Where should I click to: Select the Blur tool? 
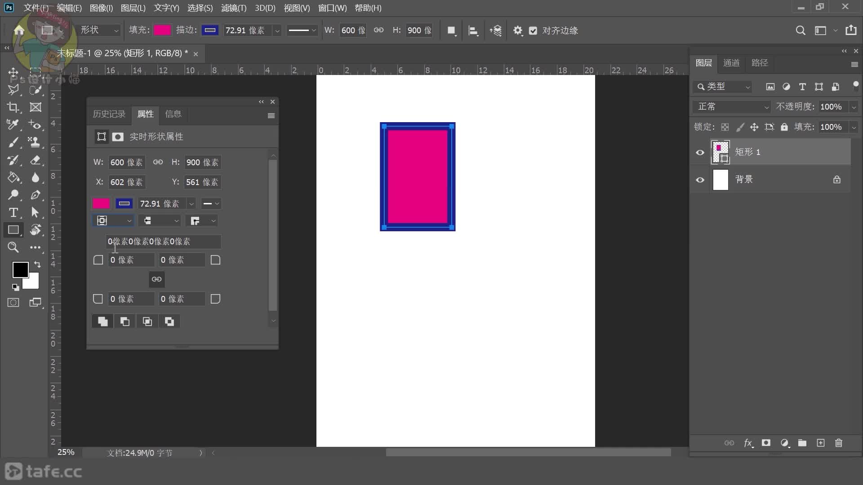(x=36, y=177)
